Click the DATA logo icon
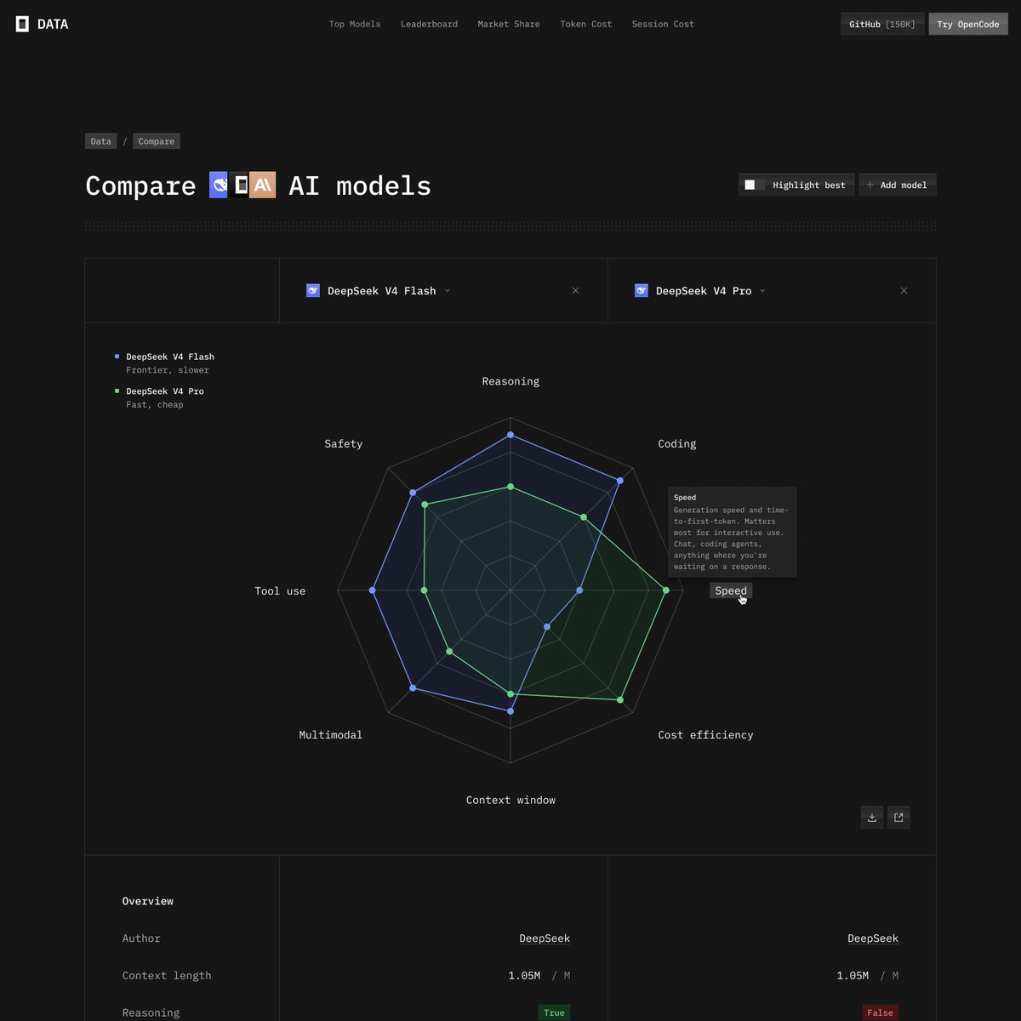1021x1021 pixels. coord(22,24)
